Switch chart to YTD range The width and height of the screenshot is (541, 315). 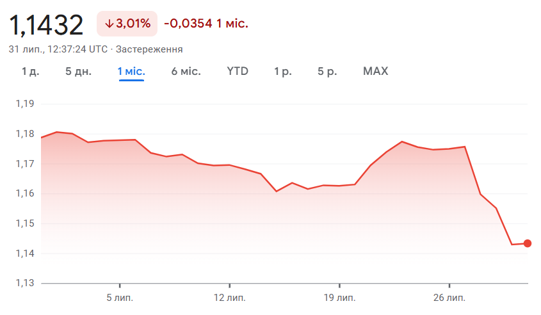238,71
